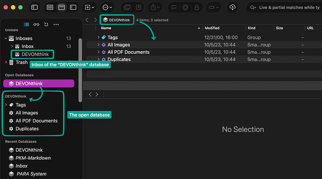Sort by the Modified column header

212,28
